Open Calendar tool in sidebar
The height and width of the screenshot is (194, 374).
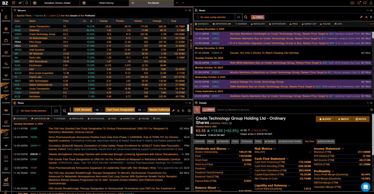(6, 42)
